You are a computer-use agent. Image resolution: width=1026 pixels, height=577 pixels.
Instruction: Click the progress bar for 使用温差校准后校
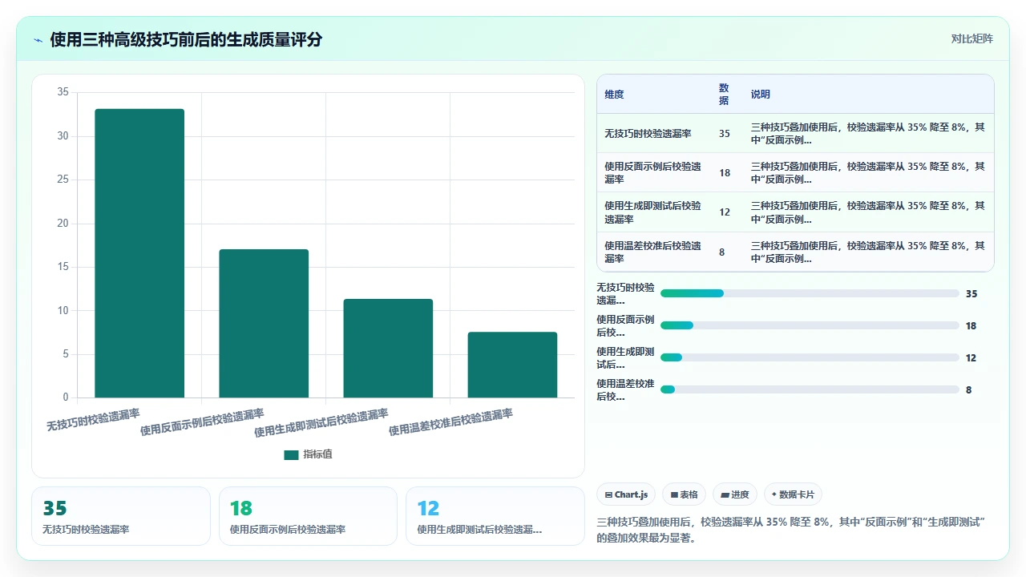pos(810,389)
